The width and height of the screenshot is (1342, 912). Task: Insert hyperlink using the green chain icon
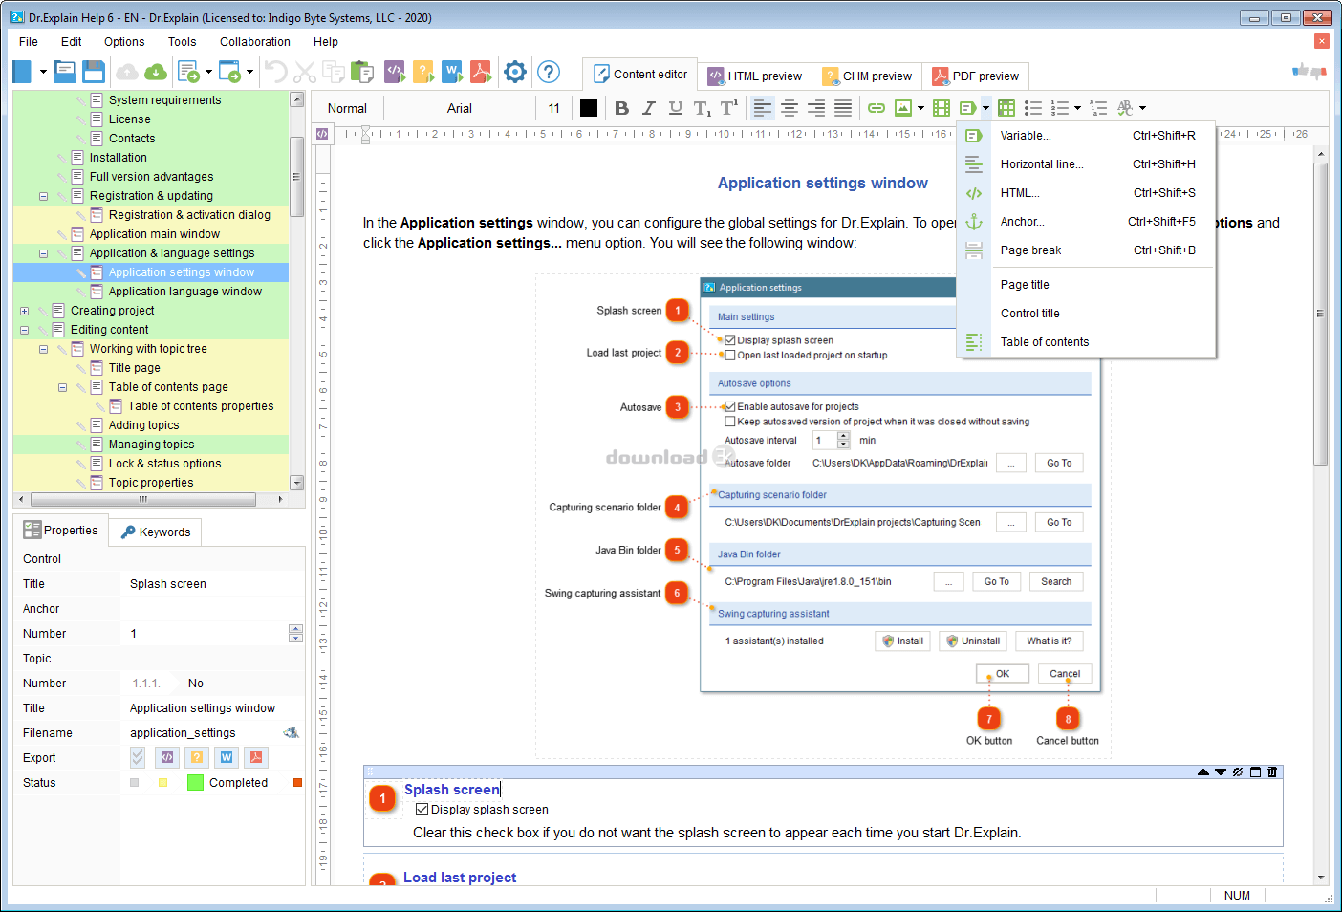(876, 108)
